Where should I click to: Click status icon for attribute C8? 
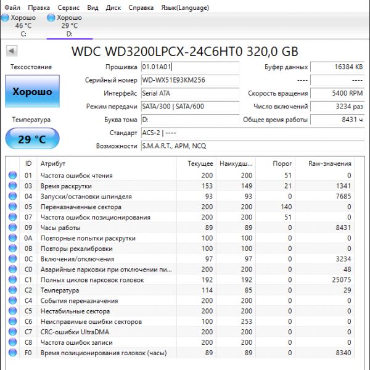tap(12, 342)
